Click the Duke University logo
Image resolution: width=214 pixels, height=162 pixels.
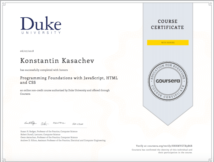click(41, 25)
